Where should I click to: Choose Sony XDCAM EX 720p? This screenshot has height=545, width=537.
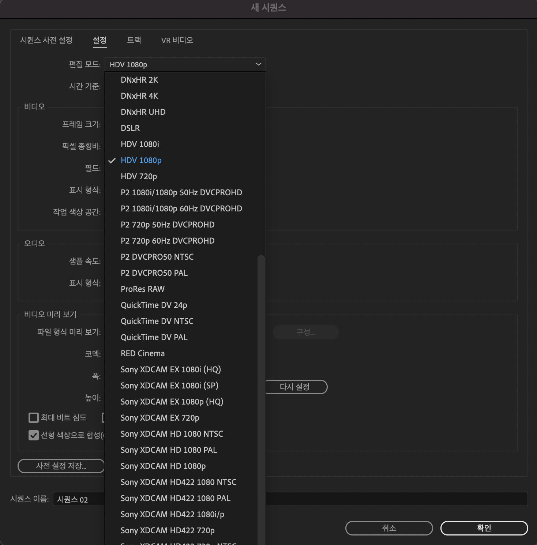tap(181, 418)
